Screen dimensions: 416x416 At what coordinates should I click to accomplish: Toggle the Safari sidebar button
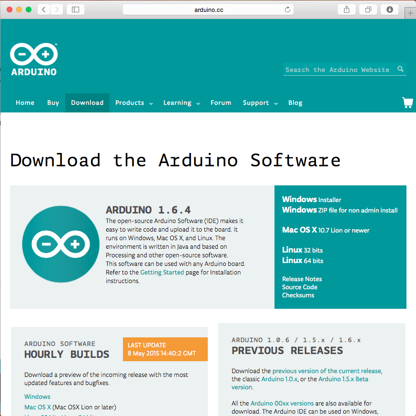click(x=75, y=10)
